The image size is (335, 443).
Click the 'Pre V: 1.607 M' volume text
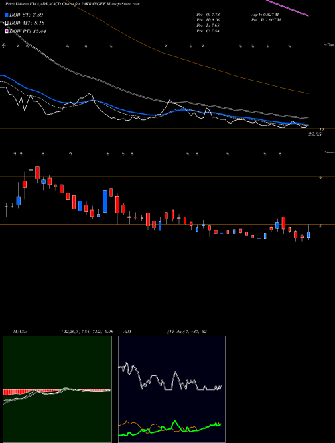[265, 20]
